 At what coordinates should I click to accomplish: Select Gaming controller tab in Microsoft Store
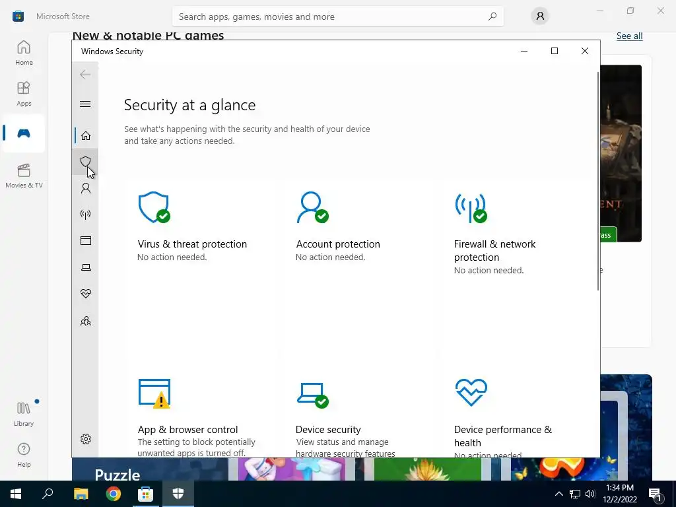(24, 133)
